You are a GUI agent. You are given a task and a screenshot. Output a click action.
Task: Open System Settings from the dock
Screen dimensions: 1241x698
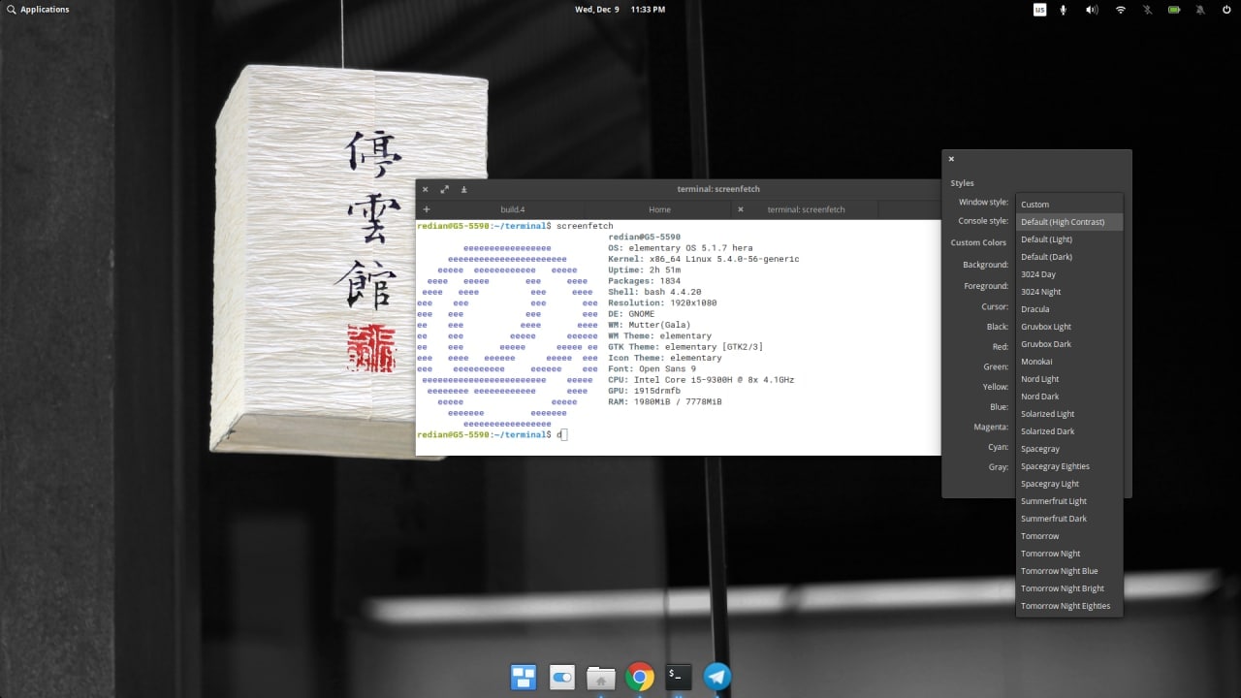pyautogui.click(x=562, y=677)
